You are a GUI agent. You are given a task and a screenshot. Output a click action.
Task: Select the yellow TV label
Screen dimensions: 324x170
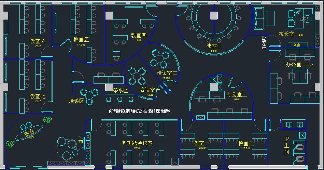tap(81, 141)
